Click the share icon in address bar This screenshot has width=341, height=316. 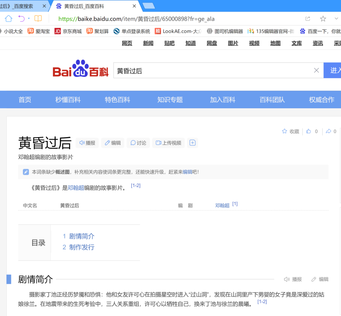(x=308, y=19)
